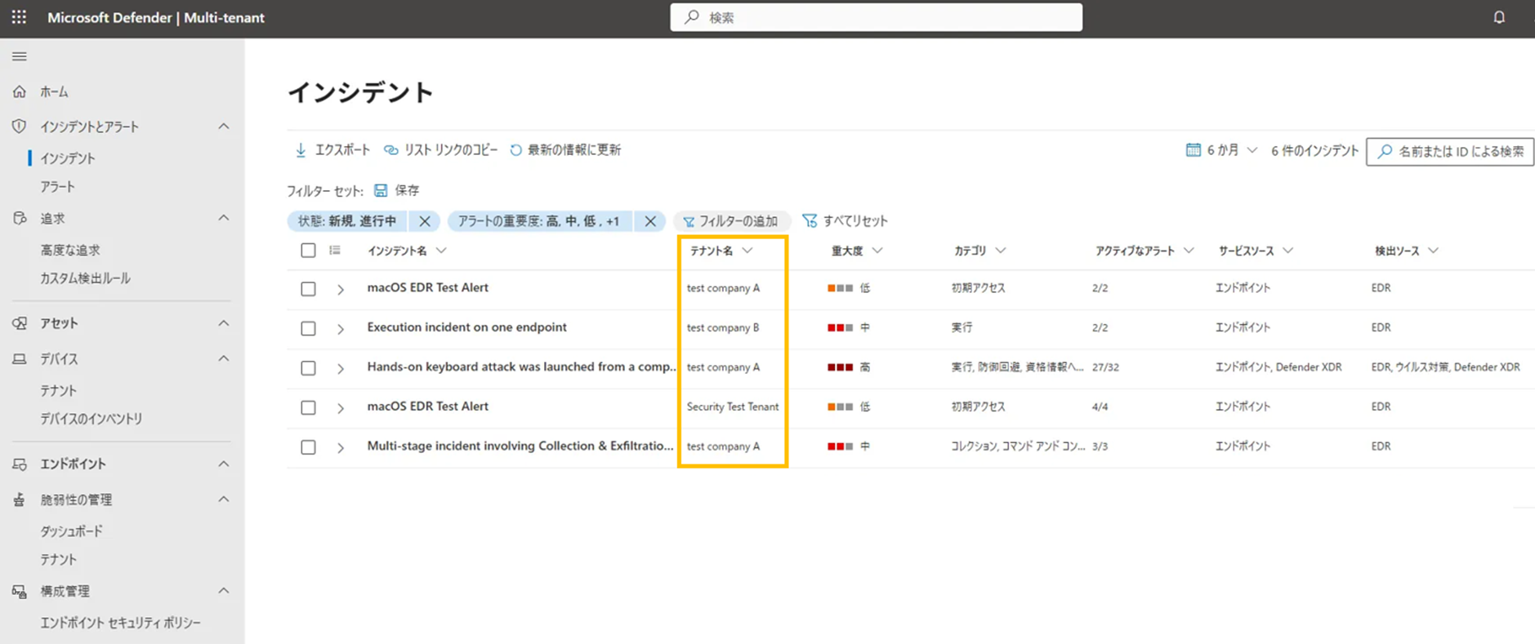
Task: Click the Reset all funnel icon
Action: click(810, 220)
